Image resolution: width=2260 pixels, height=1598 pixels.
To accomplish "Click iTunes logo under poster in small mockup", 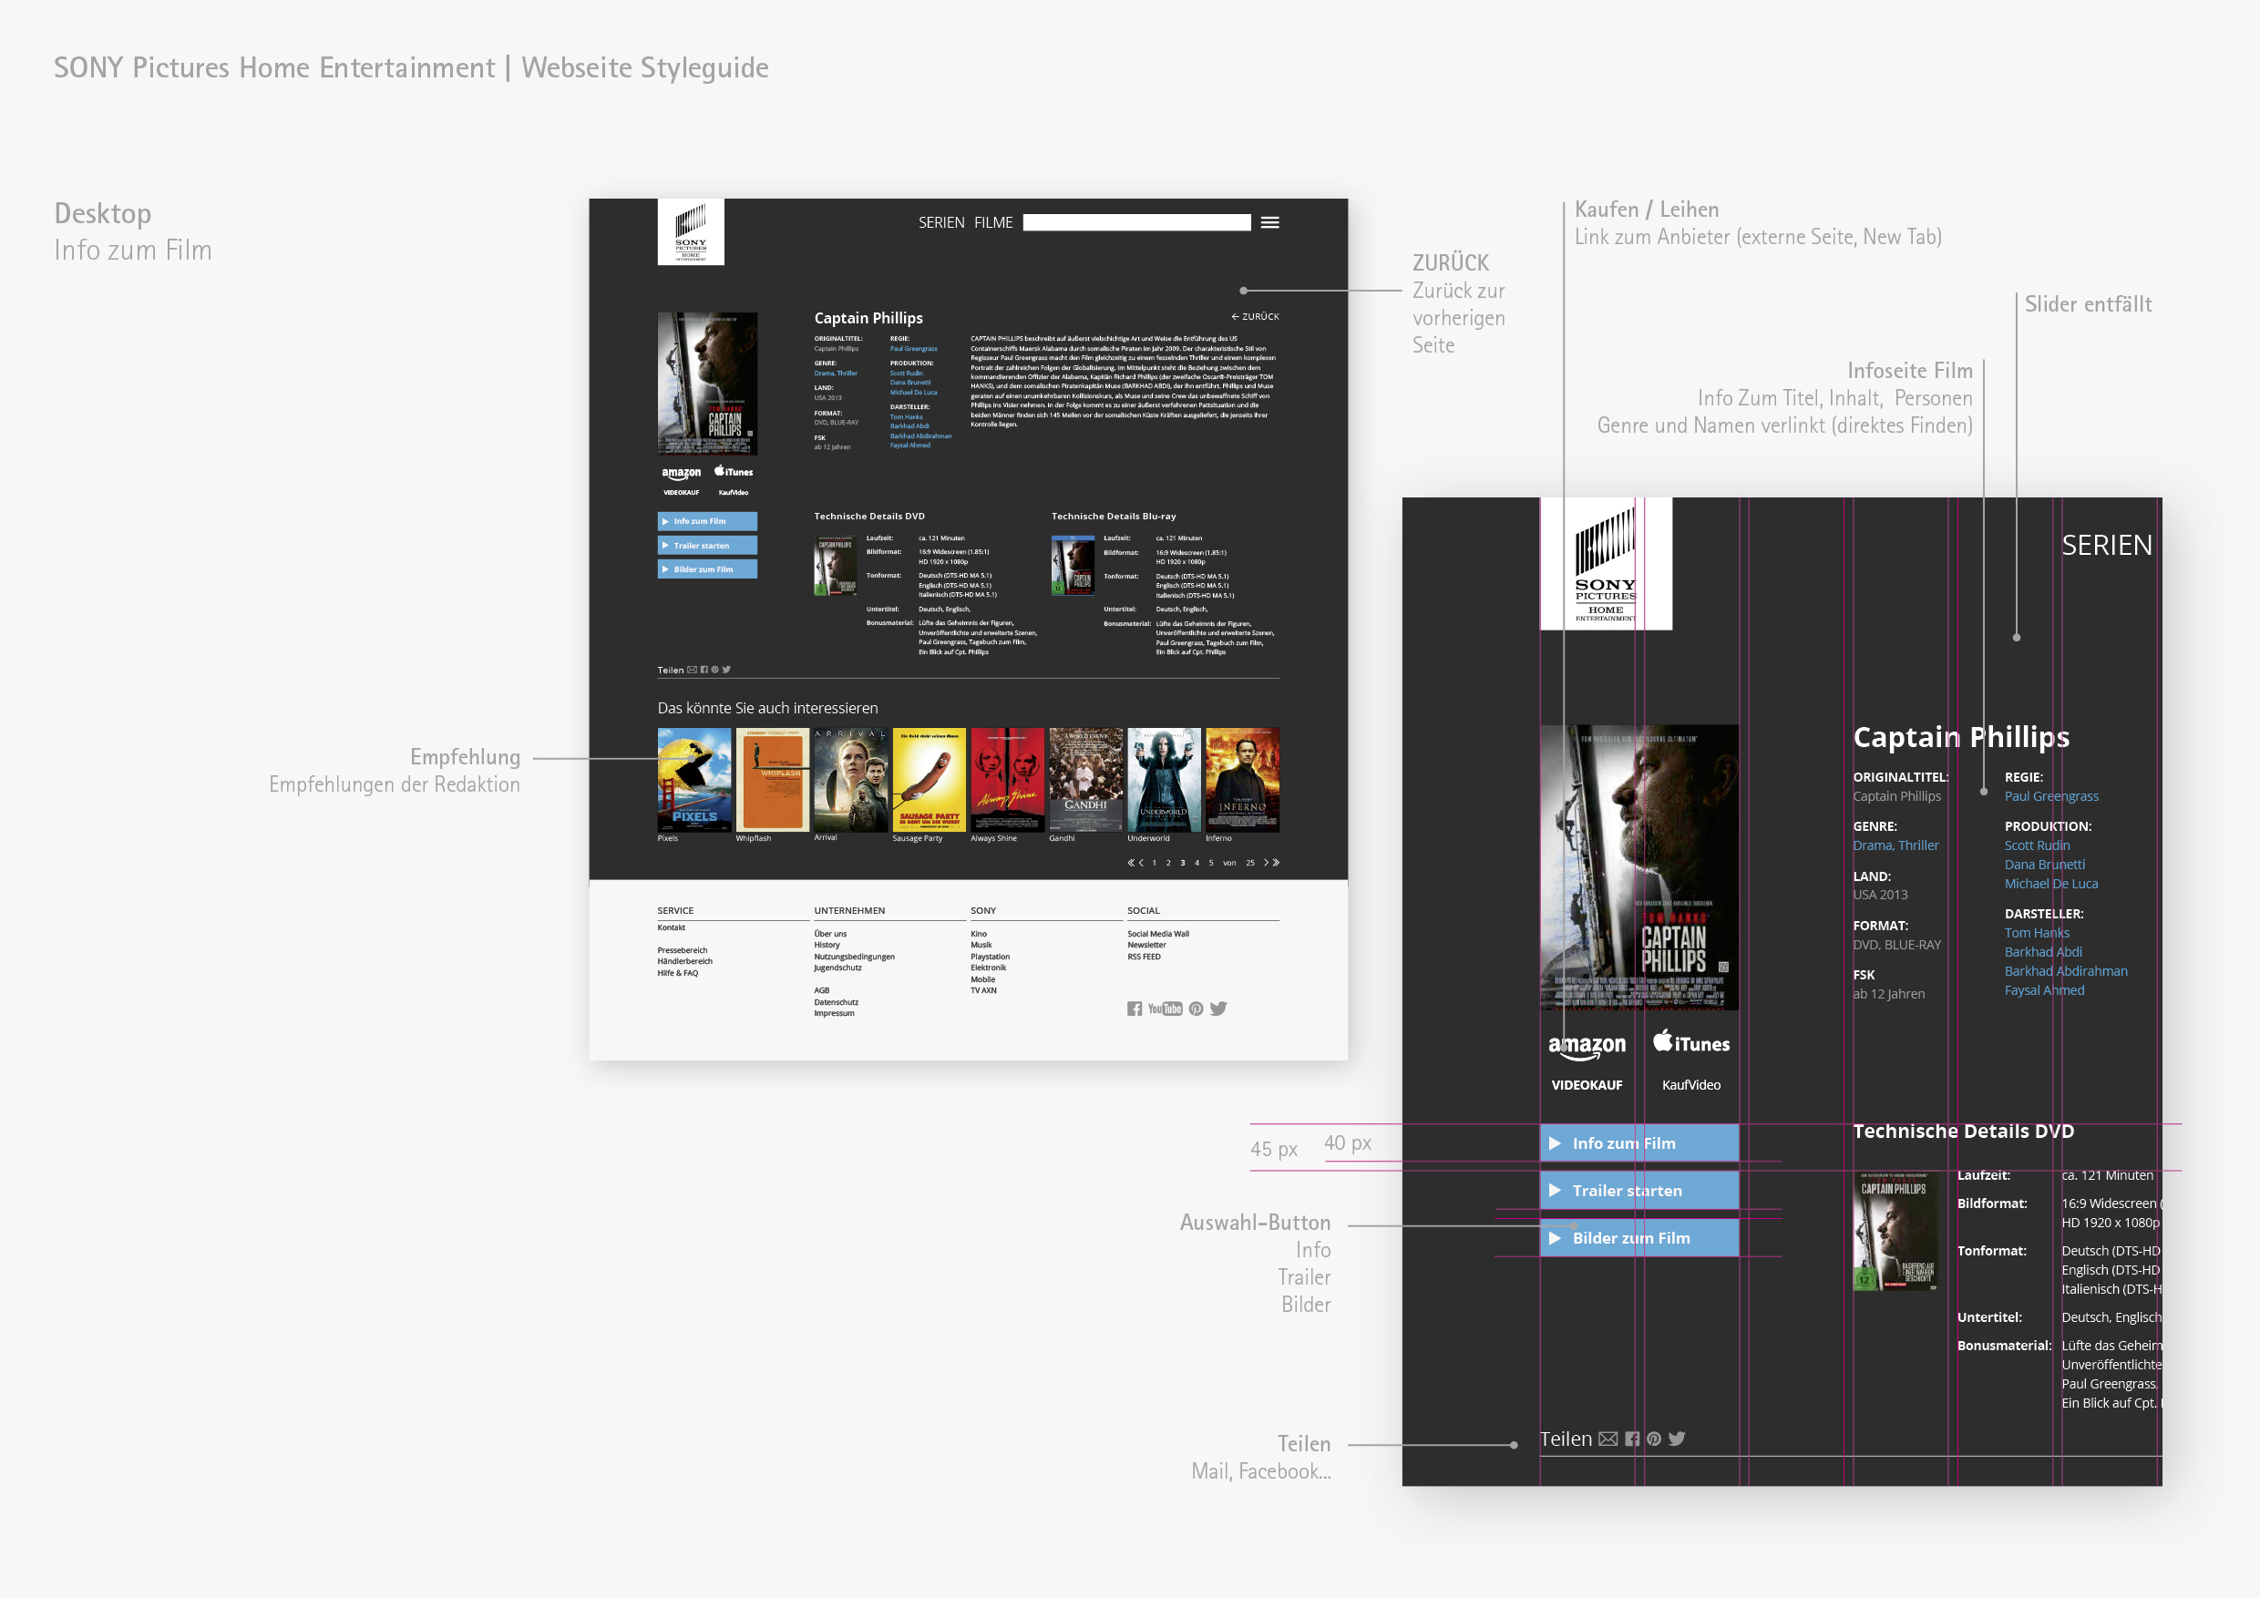I will point(734,471).
